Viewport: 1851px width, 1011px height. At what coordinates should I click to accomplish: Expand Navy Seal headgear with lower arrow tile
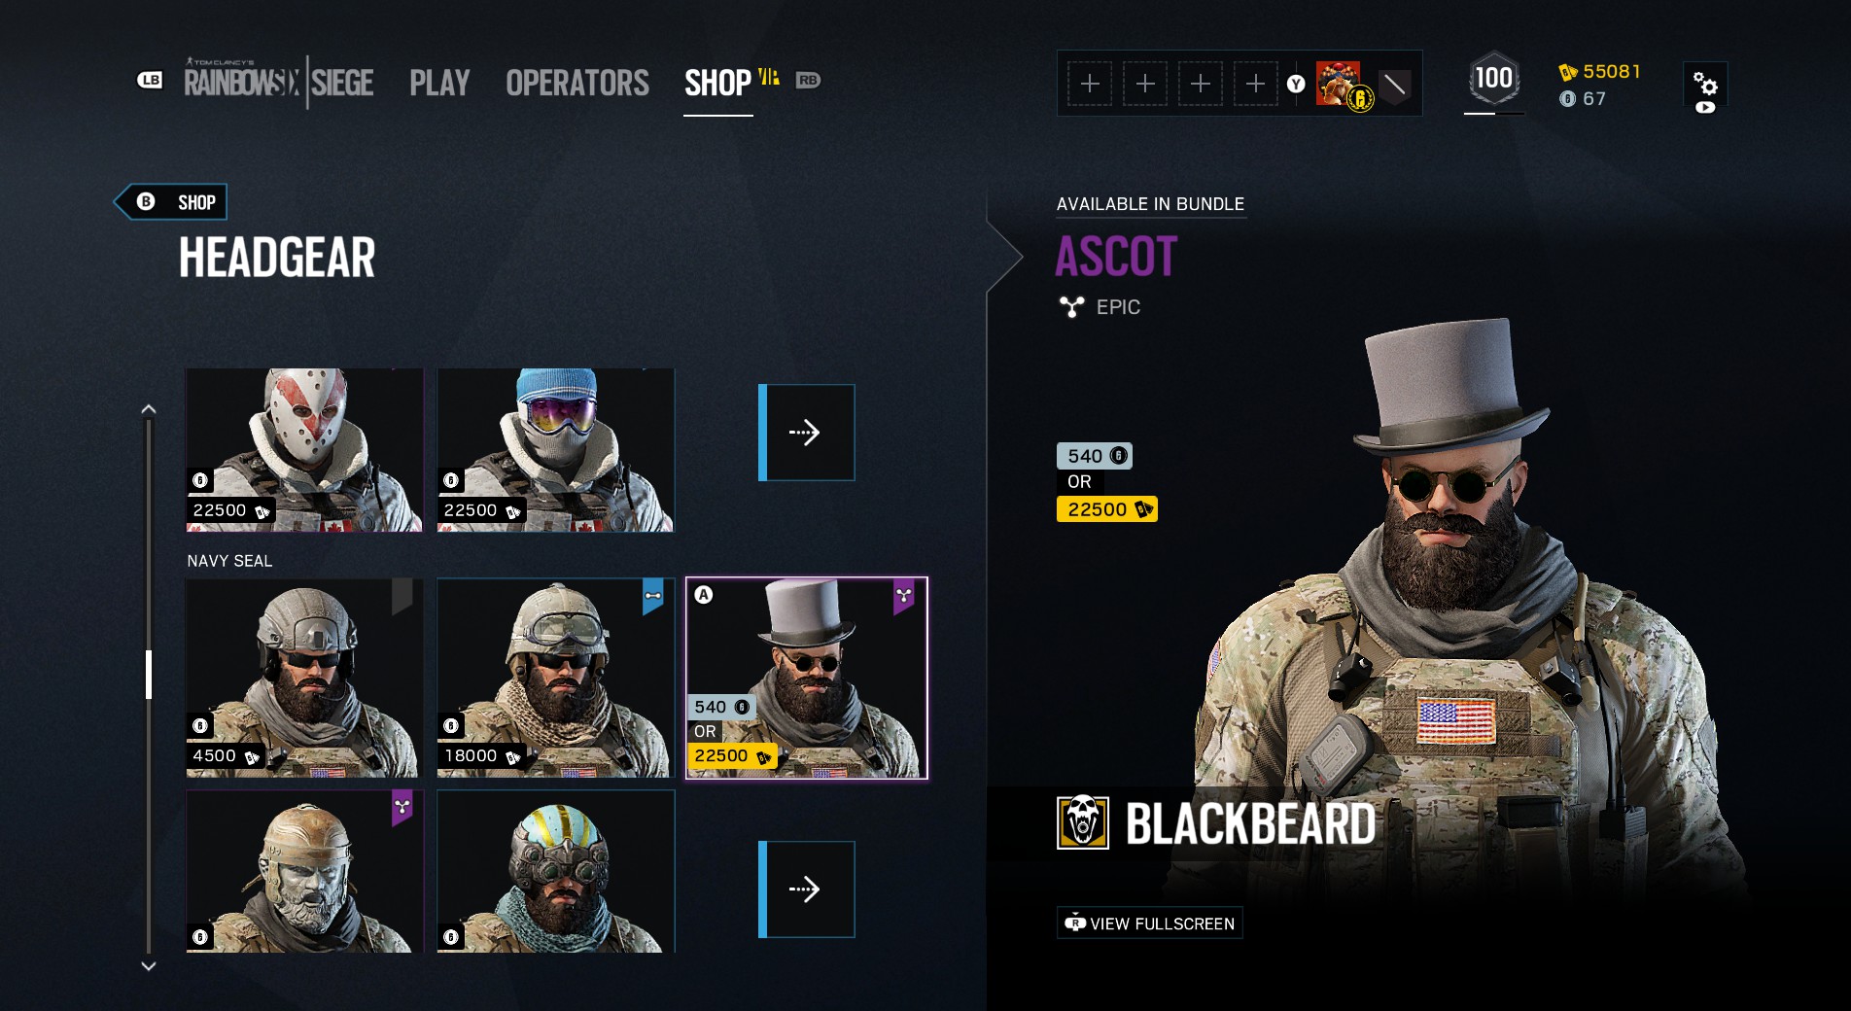[x=807, y=889]
